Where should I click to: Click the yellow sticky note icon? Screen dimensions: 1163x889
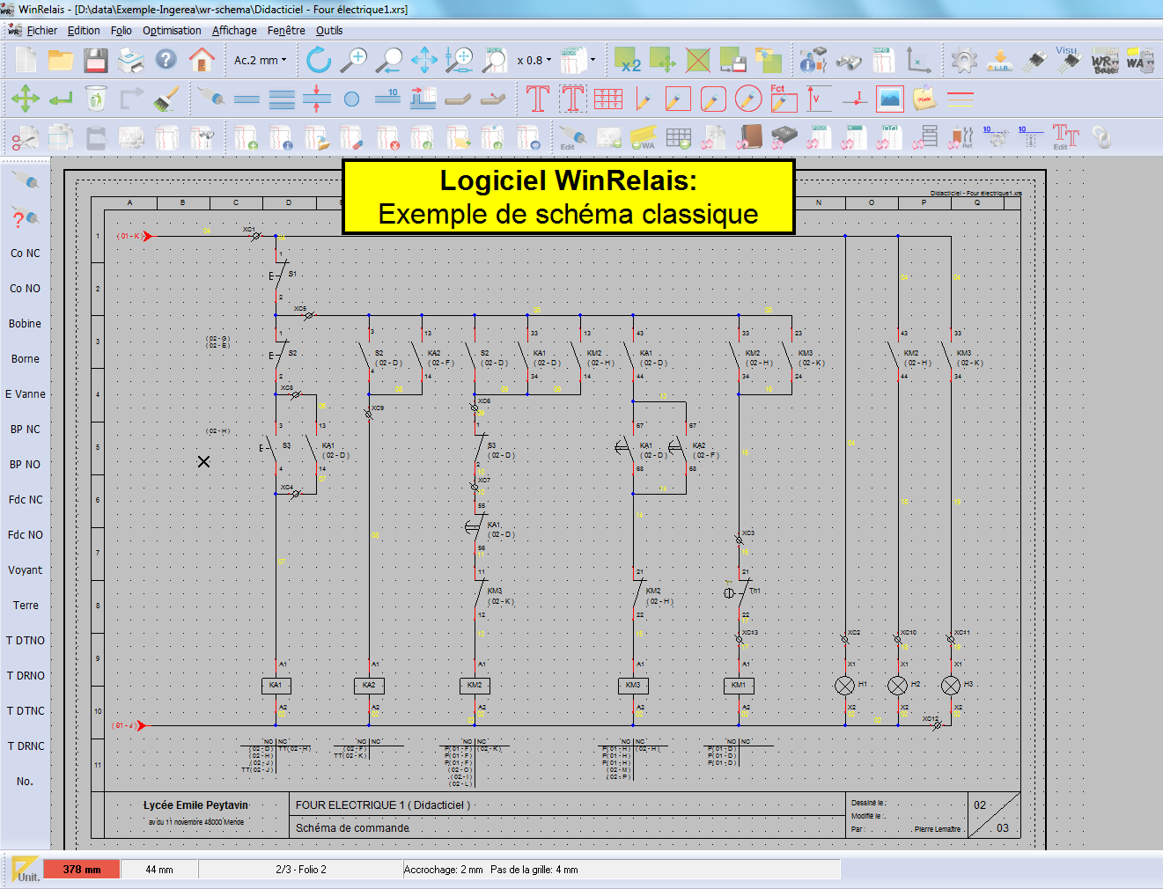point(924,99)
